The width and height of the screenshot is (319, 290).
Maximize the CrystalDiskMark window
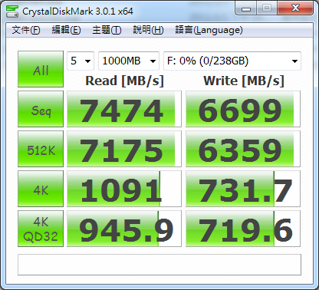[267, 8]
